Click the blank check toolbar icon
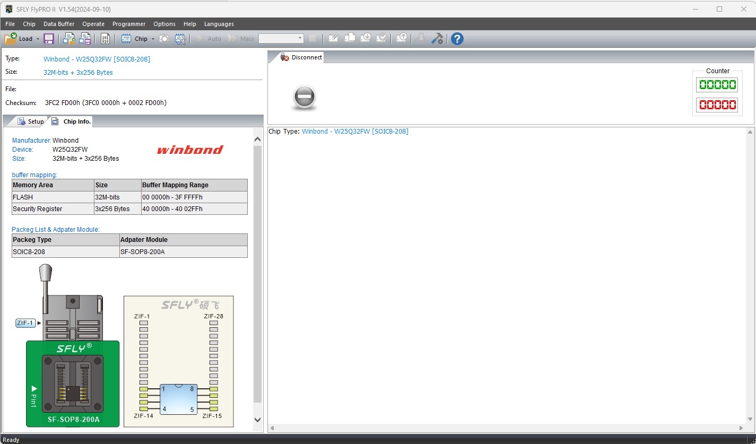Viewport: 756px width, 444px height. pos(350,38)
